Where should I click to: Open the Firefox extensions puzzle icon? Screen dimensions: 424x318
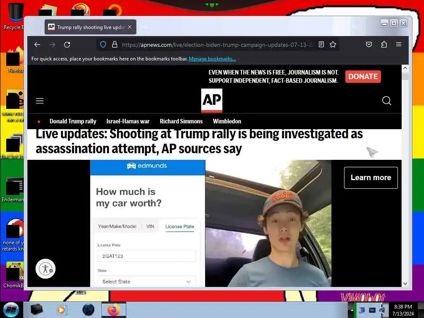coord(384,45)
